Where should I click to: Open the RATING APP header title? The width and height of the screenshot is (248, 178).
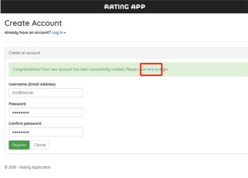125,7
